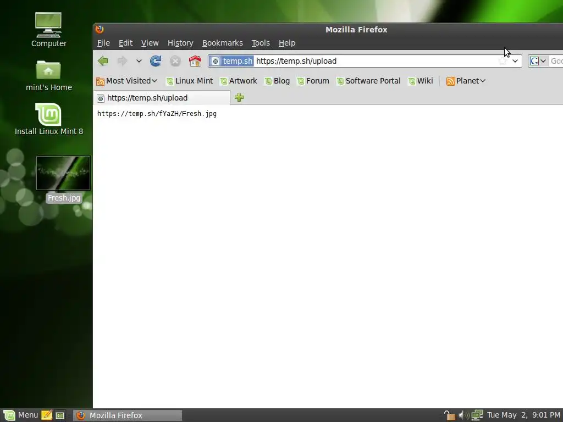Open the Artwork bookmark
The image size is (563, 422).
[239, 81]
